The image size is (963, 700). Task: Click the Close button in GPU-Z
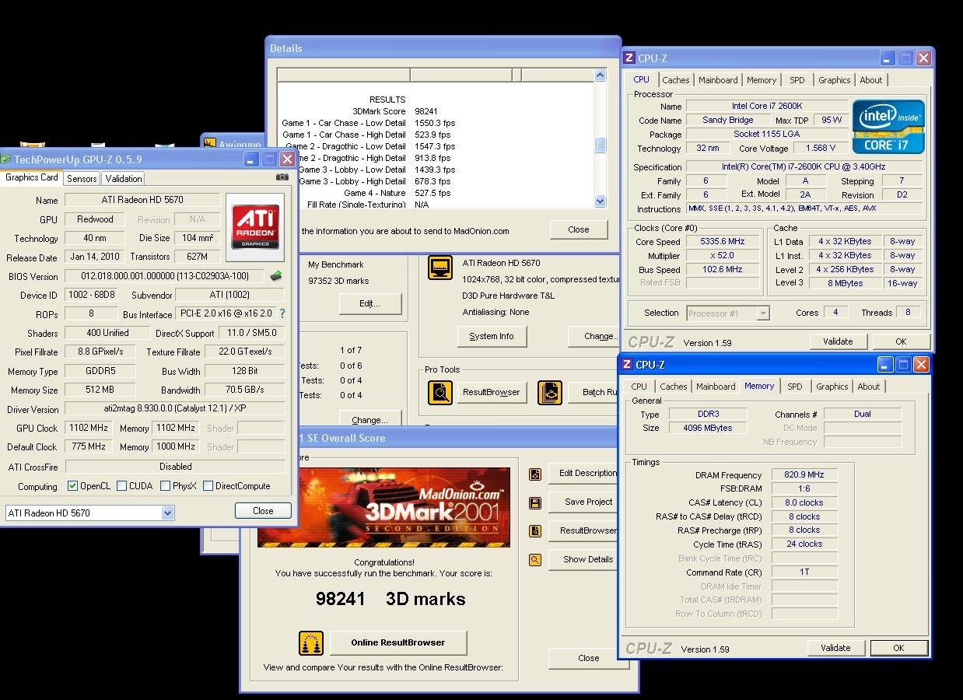tap(263, 511)
